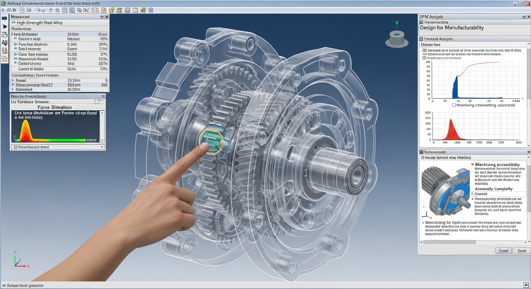The width and height of the screenshot is (531, 289).
Task: Close the Machining Accessibility panel
Action: (x=528, y=152)
